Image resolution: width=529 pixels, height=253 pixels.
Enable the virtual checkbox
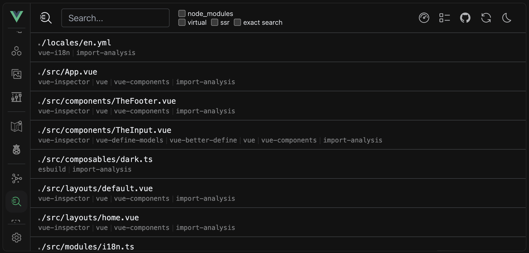tap(182, 22)
